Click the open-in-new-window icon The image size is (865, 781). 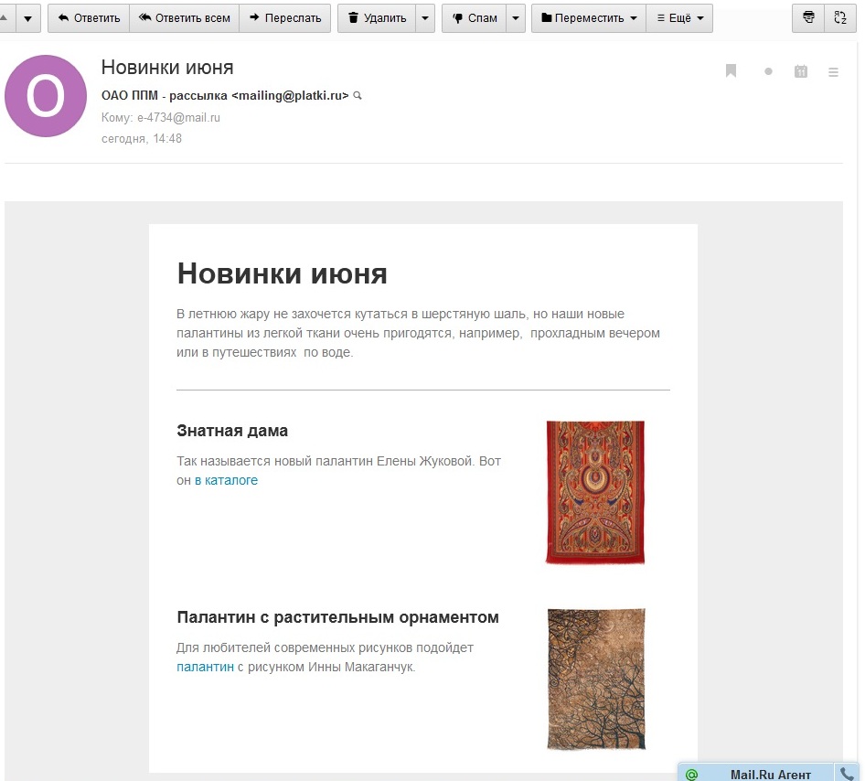point(840,17)
